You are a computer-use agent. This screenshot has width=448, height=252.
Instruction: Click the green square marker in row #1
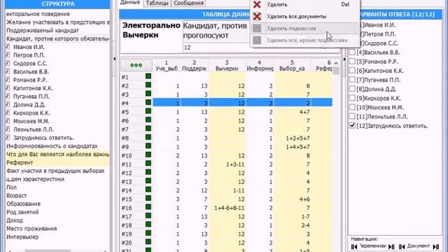pyautogui.click(x=148, y=76)
